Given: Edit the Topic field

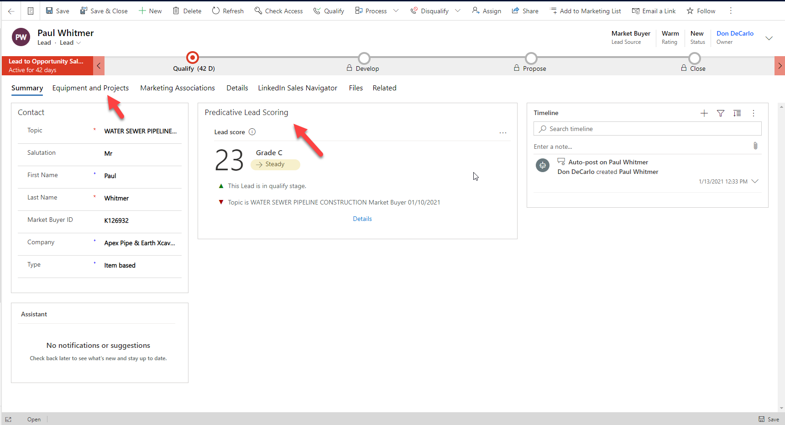Looking at the screenshot, I should pos(140,131).
